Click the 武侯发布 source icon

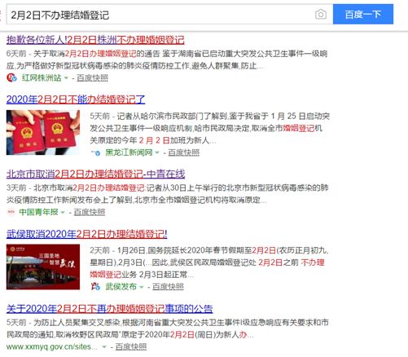(x=96, y=286)
